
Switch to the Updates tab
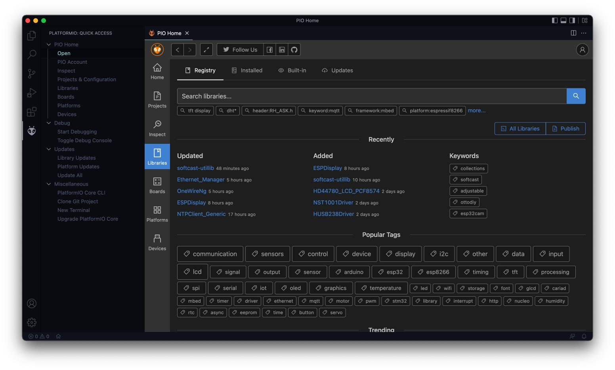(x=337, y=71)
